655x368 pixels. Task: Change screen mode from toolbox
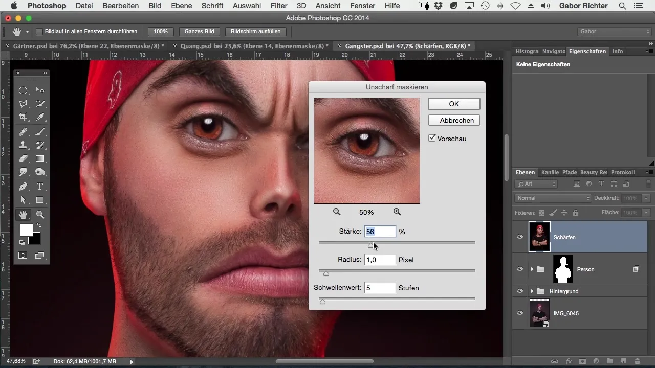coord(40,255)
